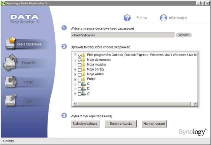Click the folder list left scroll arrow
The image size is (211, 145).
(75, 104)
